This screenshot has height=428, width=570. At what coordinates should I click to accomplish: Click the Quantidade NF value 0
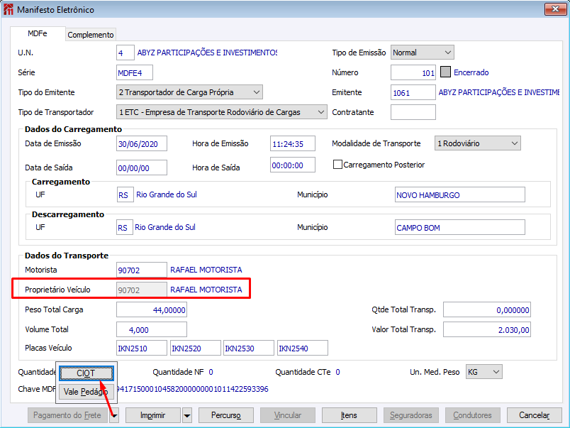point(211,372)
